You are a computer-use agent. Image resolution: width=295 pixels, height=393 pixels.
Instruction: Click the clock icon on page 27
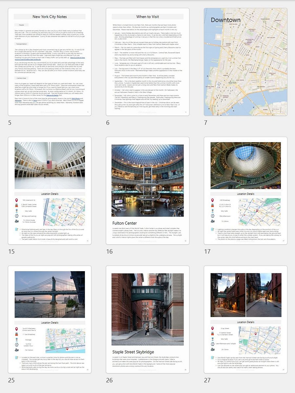pyautogui.click(x=213, y=344)
